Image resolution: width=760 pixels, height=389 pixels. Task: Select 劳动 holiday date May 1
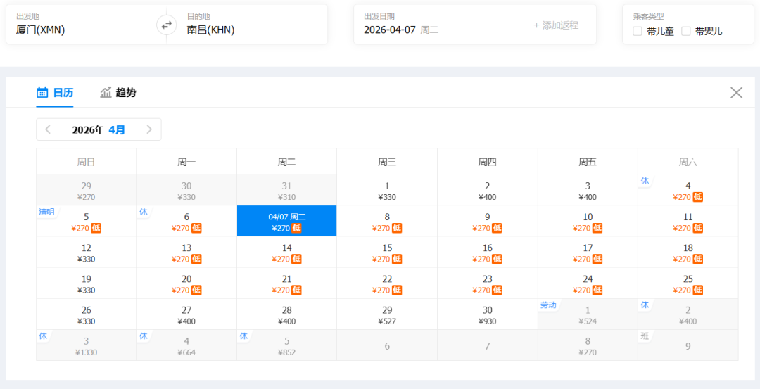(588, 314)
